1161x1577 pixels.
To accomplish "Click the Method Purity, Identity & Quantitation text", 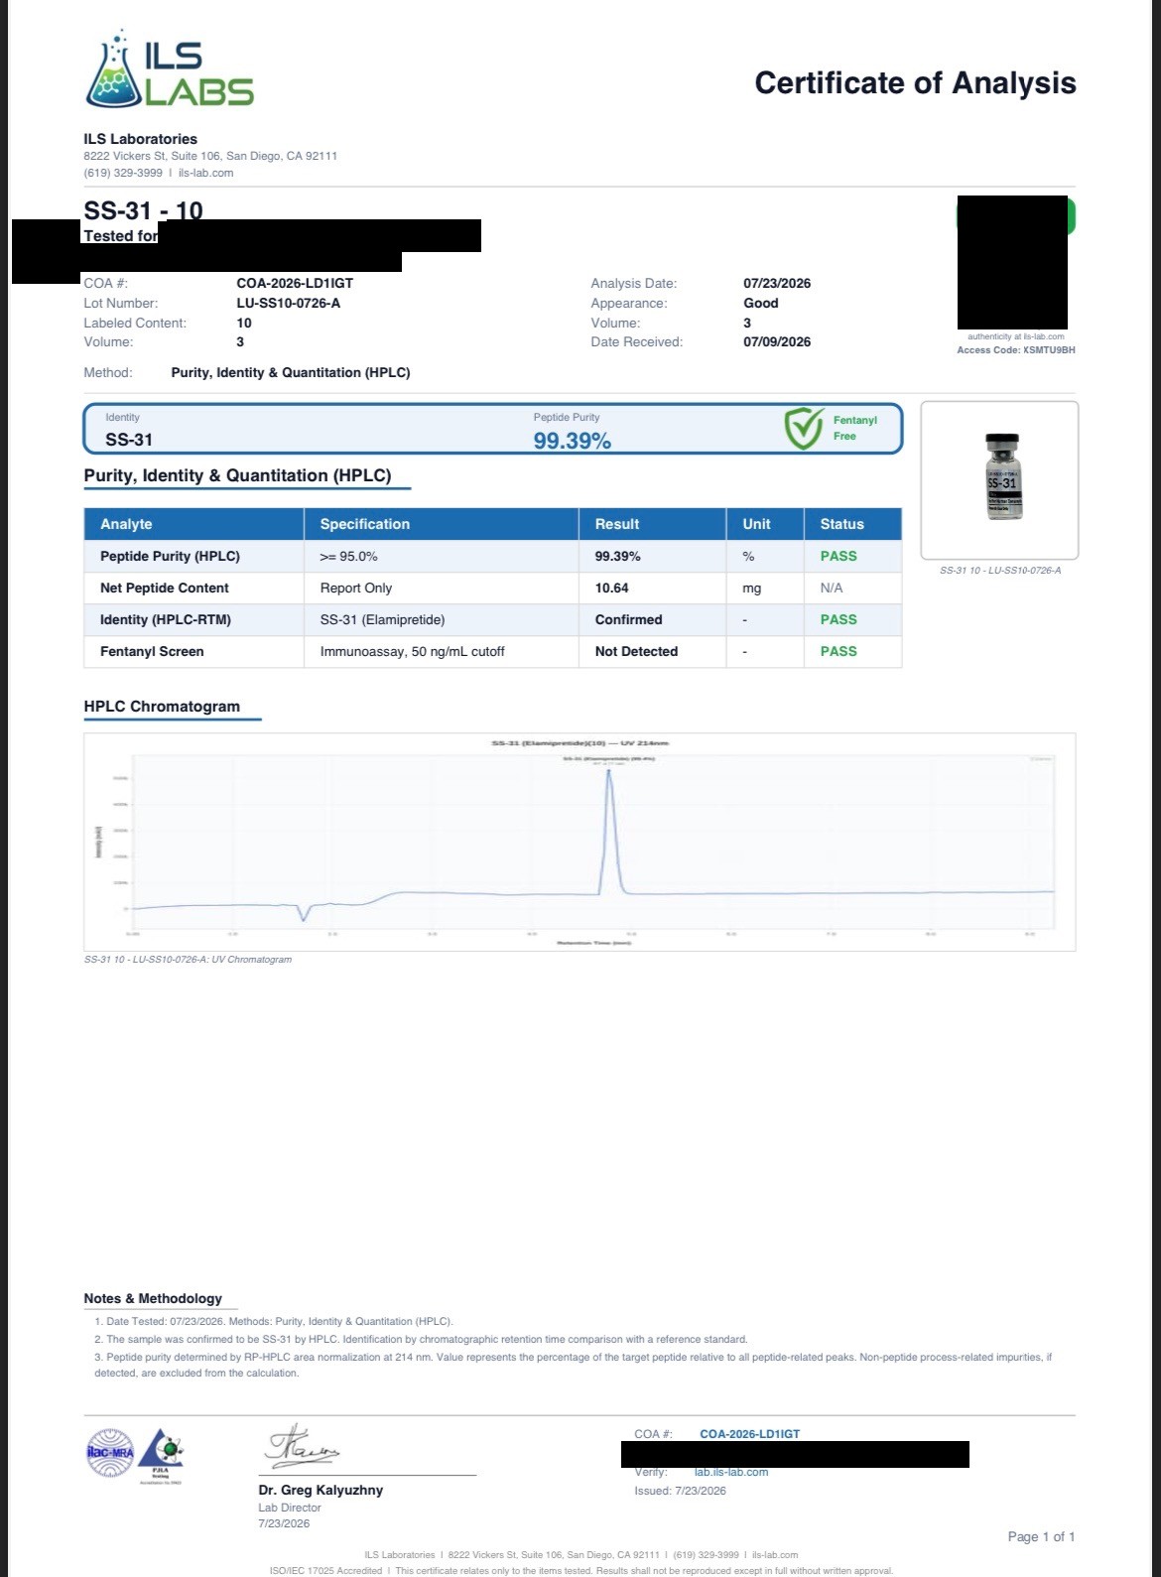I will pos(291,372).
